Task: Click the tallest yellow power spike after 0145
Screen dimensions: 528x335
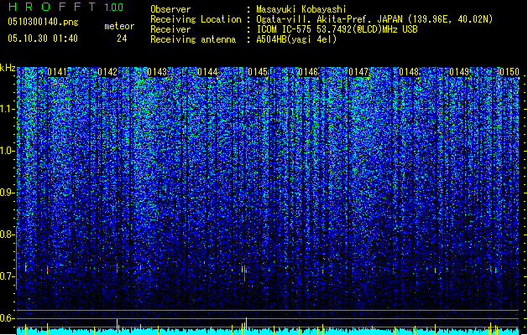Action: tap(247, 326)
